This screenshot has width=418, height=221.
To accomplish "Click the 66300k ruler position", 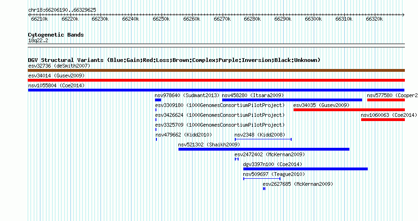I will 313,19.
